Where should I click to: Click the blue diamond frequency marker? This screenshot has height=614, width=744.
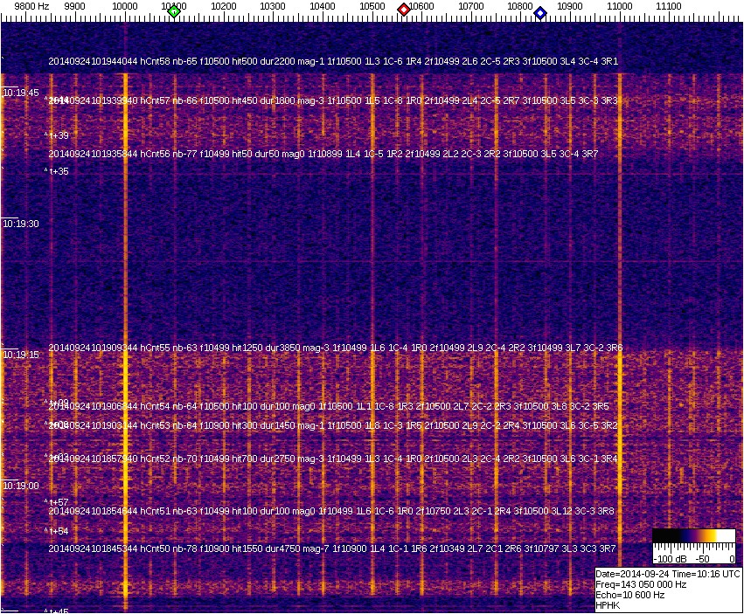click(540, 13)
